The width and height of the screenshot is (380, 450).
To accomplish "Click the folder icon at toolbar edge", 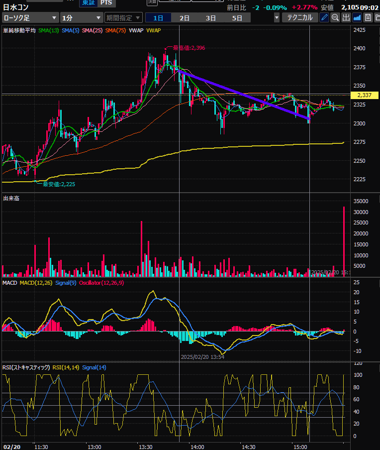I will [x=377, y=17].
